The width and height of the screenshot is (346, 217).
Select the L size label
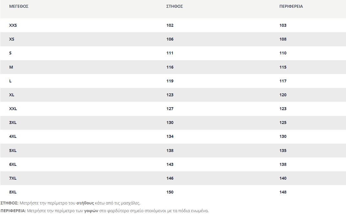[x=10, y=81]
